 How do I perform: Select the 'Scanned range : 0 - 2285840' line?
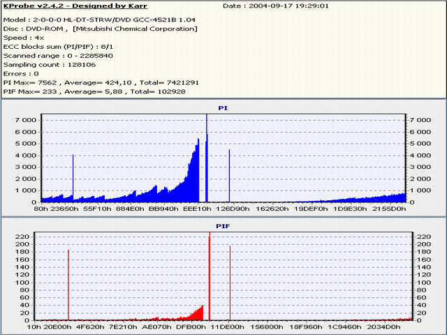click(x=58, y=56)
